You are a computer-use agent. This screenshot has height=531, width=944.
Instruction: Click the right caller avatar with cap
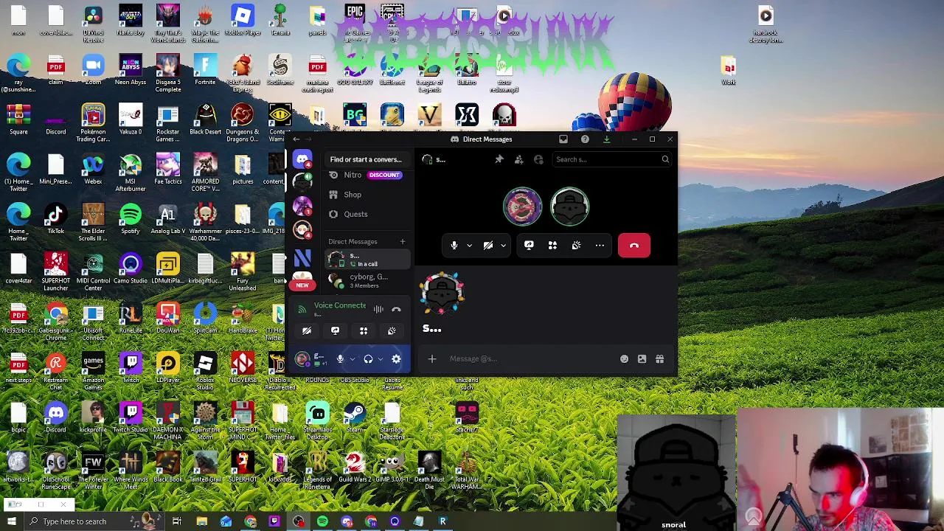[x=570, y=206]
